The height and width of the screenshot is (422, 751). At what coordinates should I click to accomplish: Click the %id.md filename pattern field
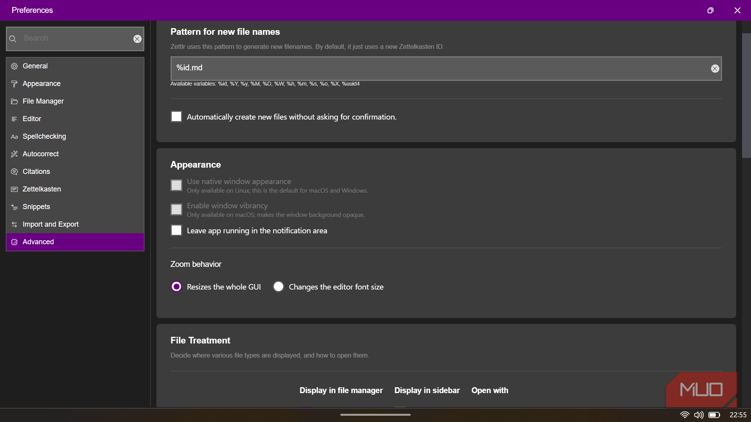pos(446,68)
